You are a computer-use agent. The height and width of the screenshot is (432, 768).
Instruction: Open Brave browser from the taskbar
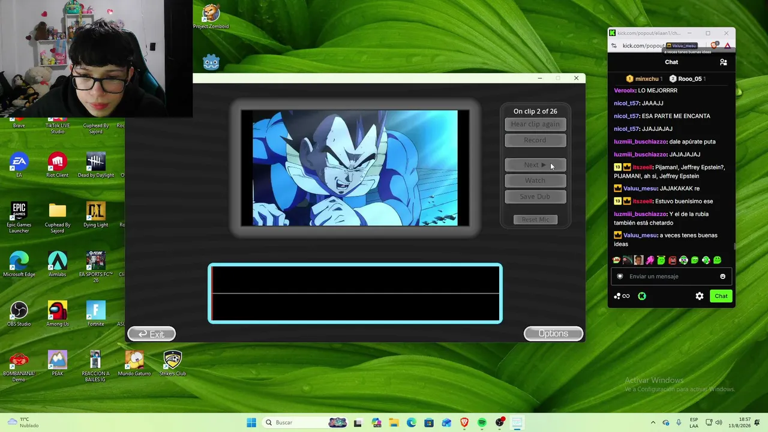[464, 422]
